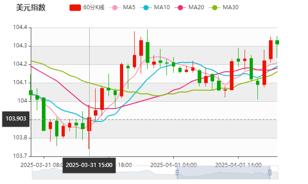Click the unselected left area of the zoom bar

pyautogui.click(x=101, y=172)
